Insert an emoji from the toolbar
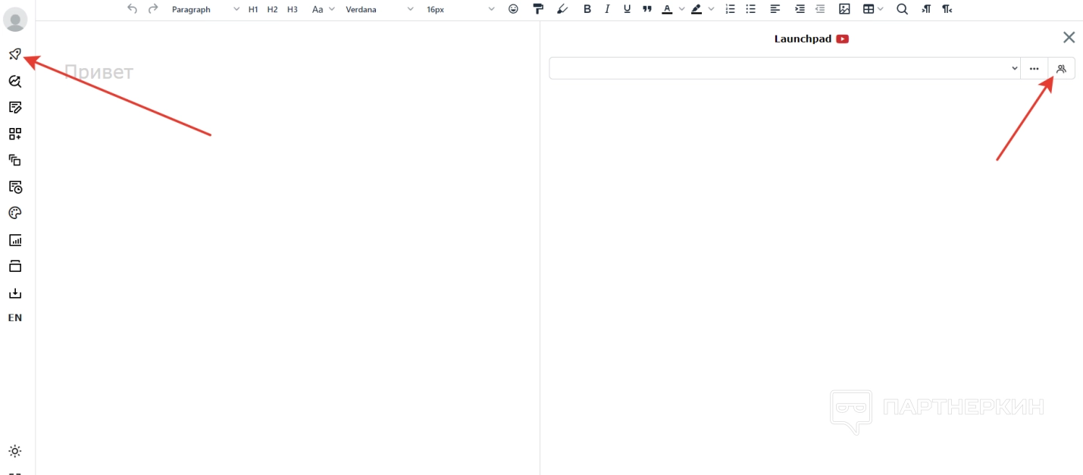This screenshot has width=1083, height=475. point(513,9)
